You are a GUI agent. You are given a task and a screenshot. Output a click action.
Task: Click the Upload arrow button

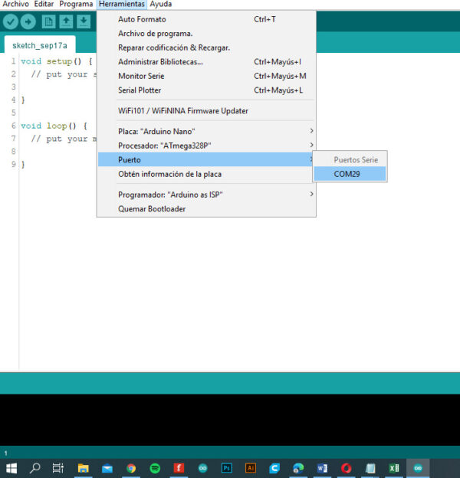point(28,21)
